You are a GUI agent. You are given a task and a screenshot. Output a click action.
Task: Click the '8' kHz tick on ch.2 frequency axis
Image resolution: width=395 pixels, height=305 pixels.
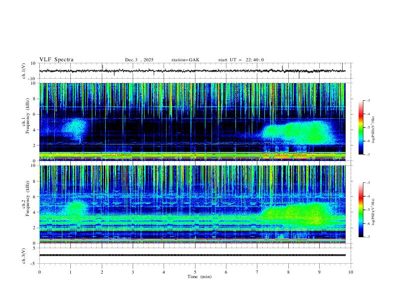pyautogui.click(x=34, y=181)
